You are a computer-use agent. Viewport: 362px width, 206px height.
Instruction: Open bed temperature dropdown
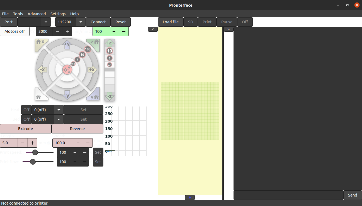pyautogui.click(x=59, y=119)
